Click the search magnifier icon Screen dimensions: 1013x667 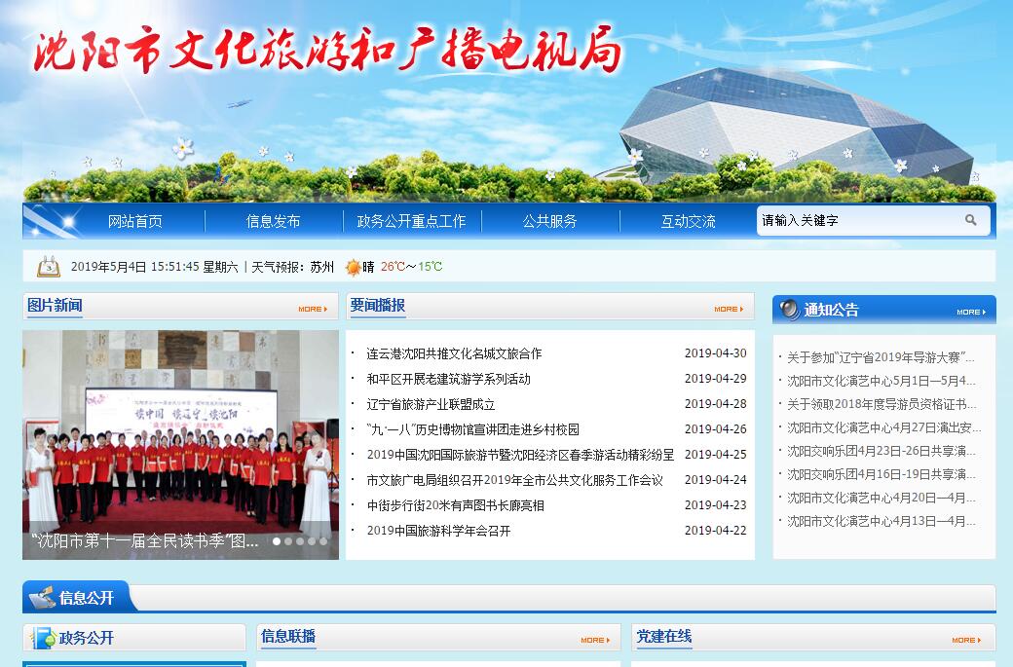point(970,221)
